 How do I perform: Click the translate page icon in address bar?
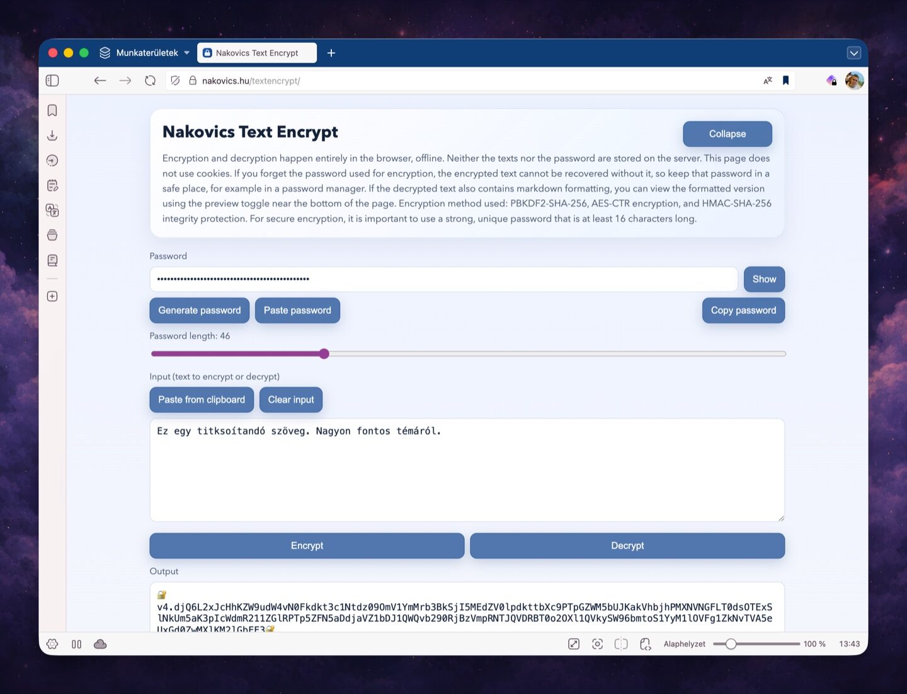coord(768,81)
